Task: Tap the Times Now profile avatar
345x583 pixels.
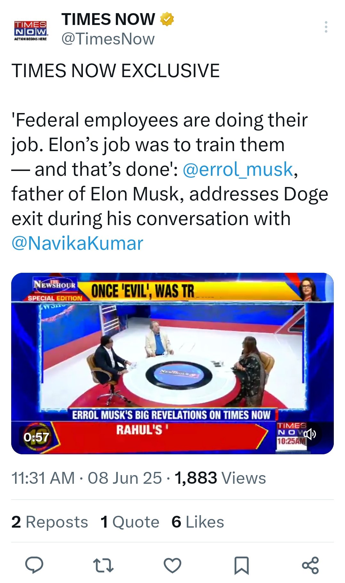Action: pos(31,30)
